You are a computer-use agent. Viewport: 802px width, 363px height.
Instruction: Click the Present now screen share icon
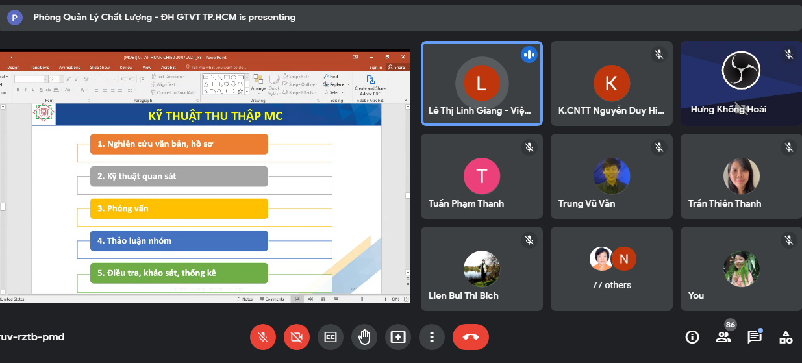click(x=398, y=337)
